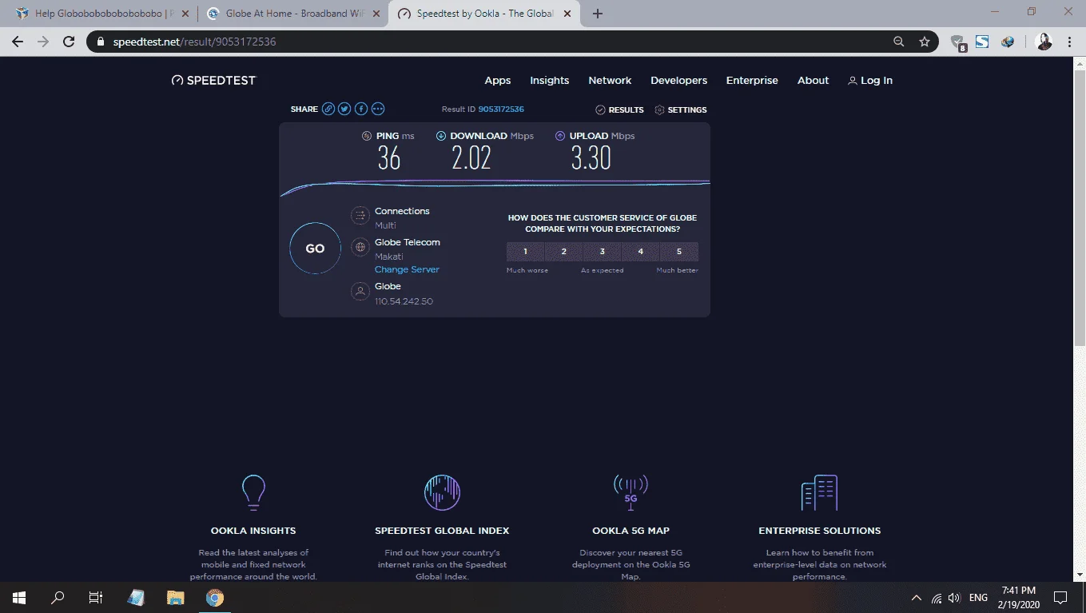Open the Insights menu item

pos(549,80)
